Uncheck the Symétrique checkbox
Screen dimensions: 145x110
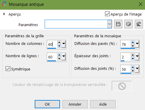[x=8, y=69]
